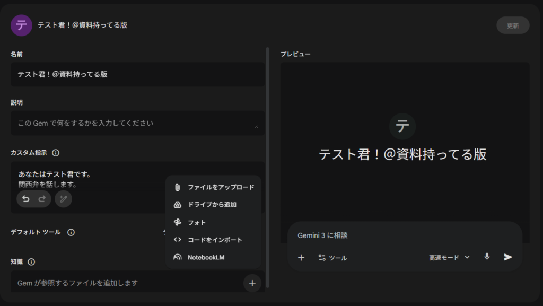Click the microphone icon in the preview chat
The image size is (543, 306).
pyautogui.click(x=487, y=257)
